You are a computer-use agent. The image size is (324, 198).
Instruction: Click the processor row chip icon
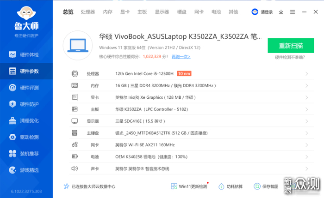pos(75,73)
